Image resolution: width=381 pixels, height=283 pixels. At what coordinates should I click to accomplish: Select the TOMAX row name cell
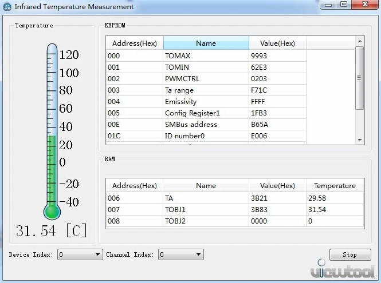pyautogui.click(x=206, y=56)
